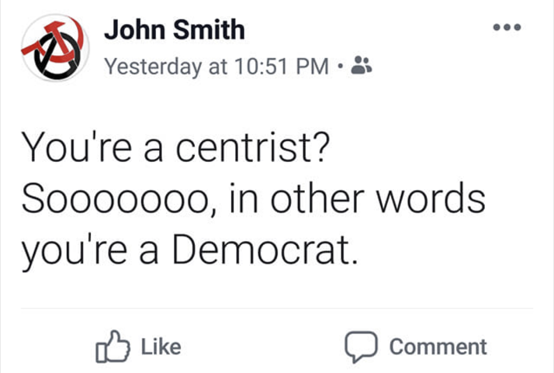The image size is (554, 373).
Task: Click the middle dot of the options ellipsis
Action: (x=507, y=27)
